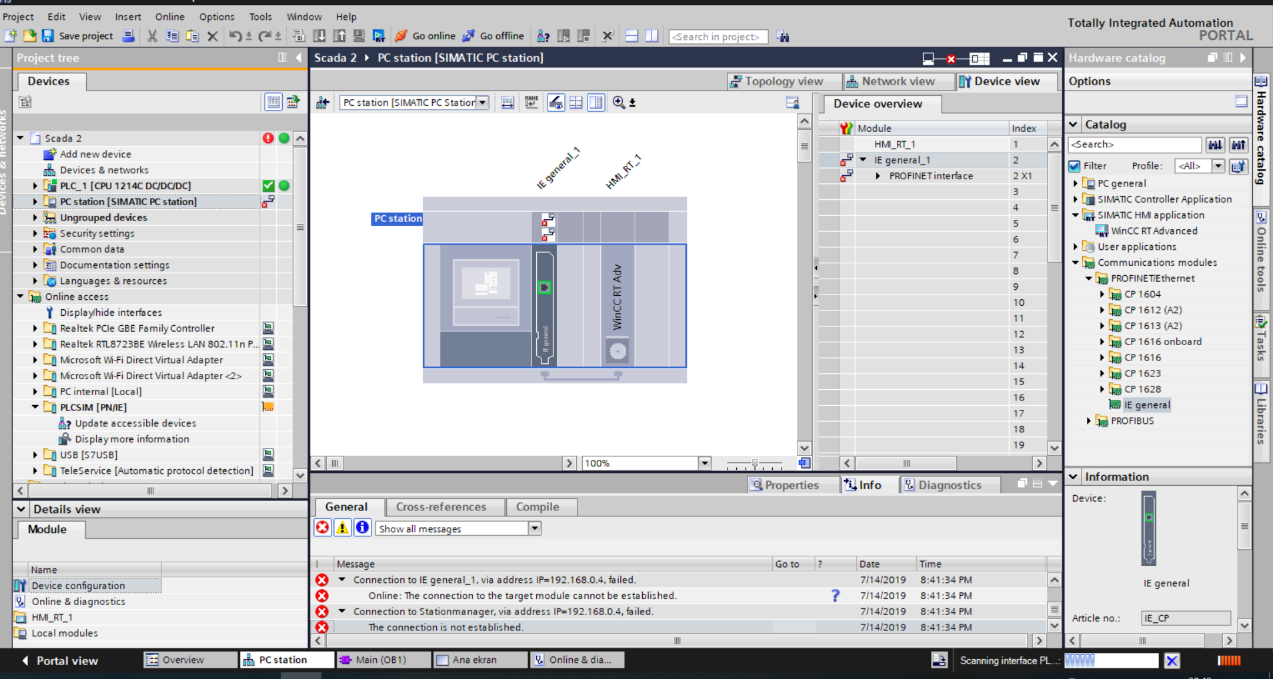This screenshot has width=1273, height=679.
Task: Click the question mark help for the connection error
Action: point(835,596)
